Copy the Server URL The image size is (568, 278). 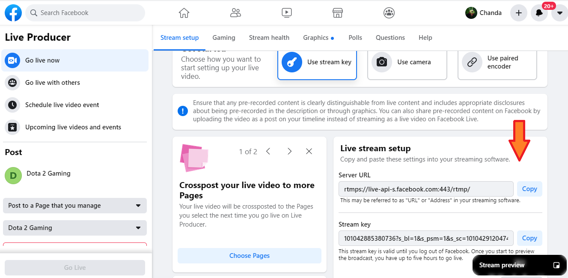(x=529, y=189)
